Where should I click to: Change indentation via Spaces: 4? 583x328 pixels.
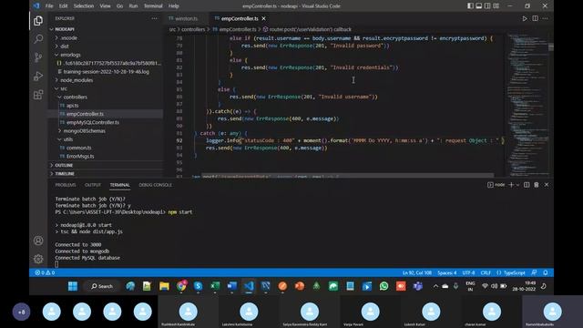446,273
